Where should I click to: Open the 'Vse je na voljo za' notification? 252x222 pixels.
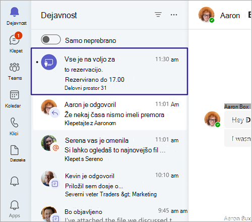point(109,72)
